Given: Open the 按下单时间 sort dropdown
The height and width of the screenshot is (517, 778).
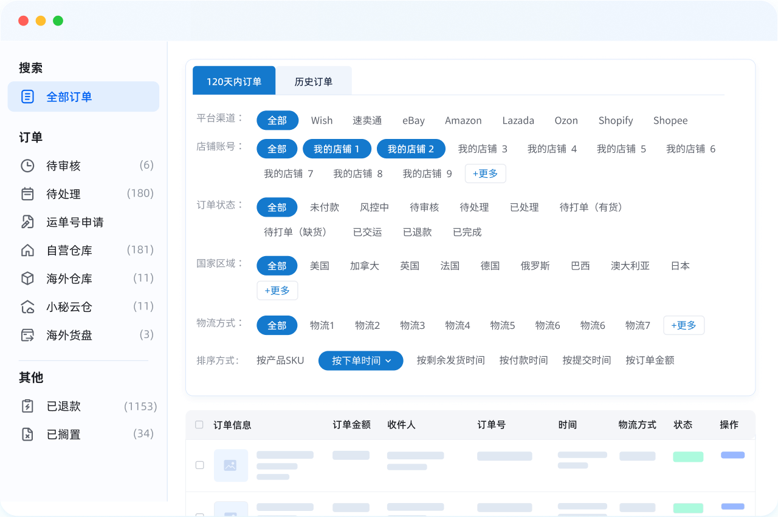Looking at the screenshot, I should click(361, 360).
